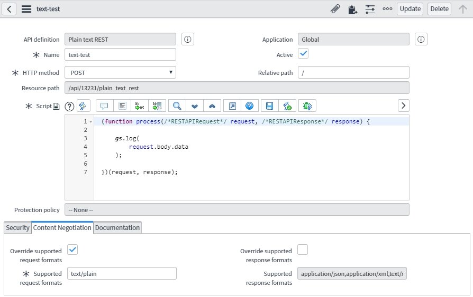This screenshot has width=473, height=297.
Task: Click the Update button
Action: click(410, 9)
